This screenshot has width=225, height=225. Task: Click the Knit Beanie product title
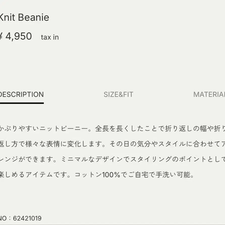tap(24, 17)
